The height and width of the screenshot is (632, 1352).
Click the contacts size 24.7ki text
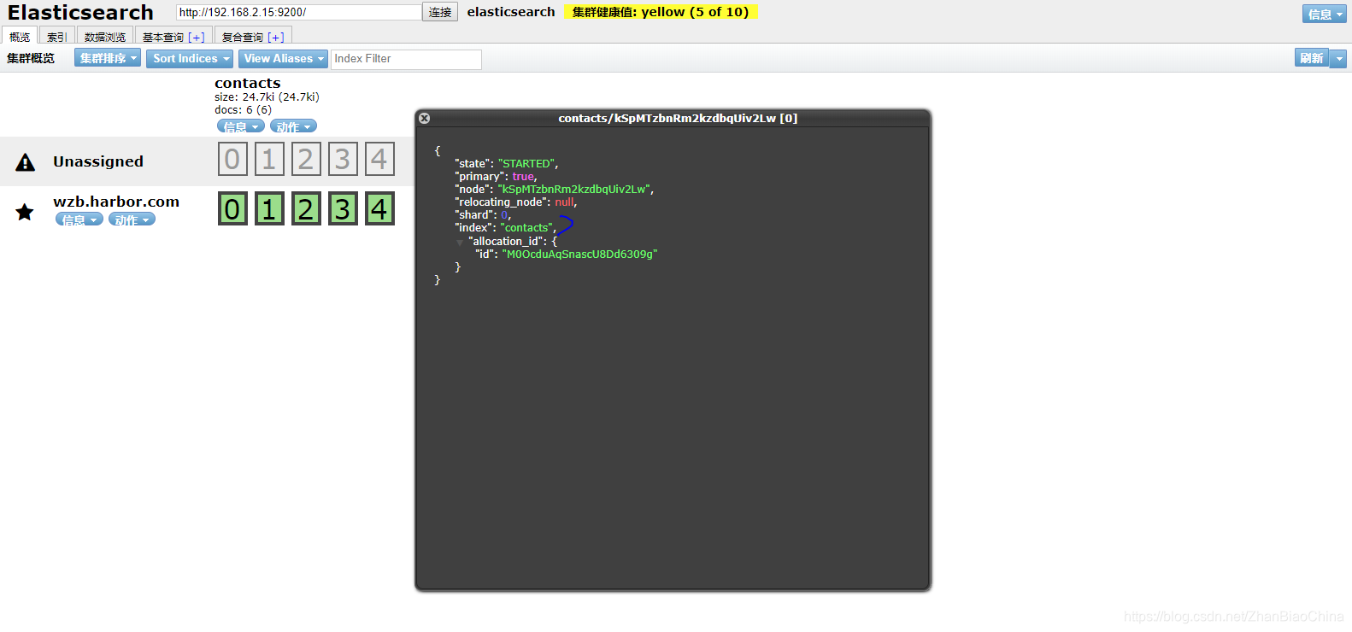click(x=267, y=97)
